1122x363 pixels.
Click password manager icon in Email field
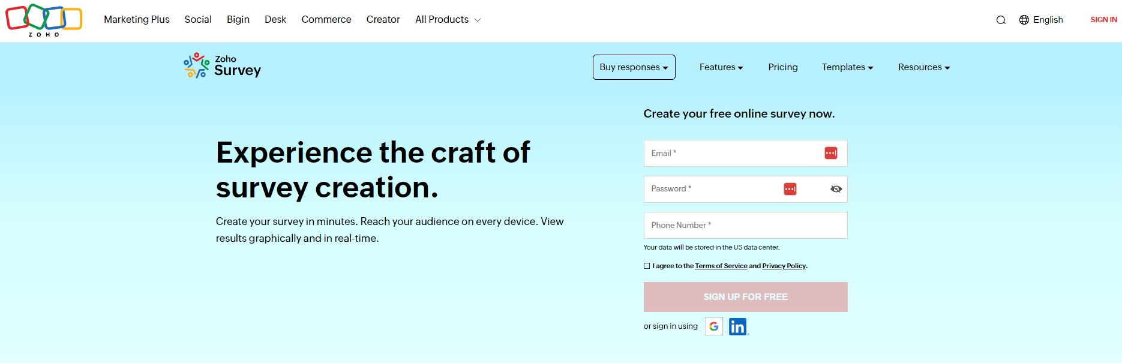click(x=831, y=153)
